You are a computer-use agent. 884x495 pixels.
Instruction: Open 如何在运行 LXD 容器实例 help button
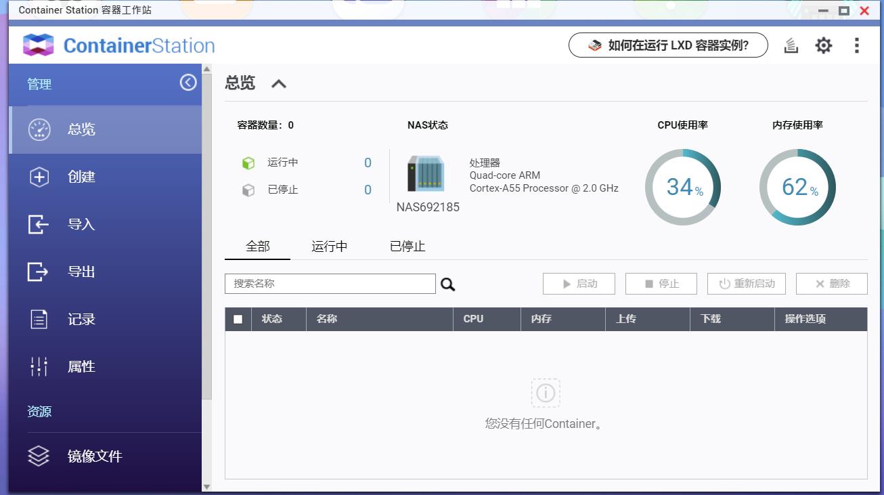[x=668, y=45]
